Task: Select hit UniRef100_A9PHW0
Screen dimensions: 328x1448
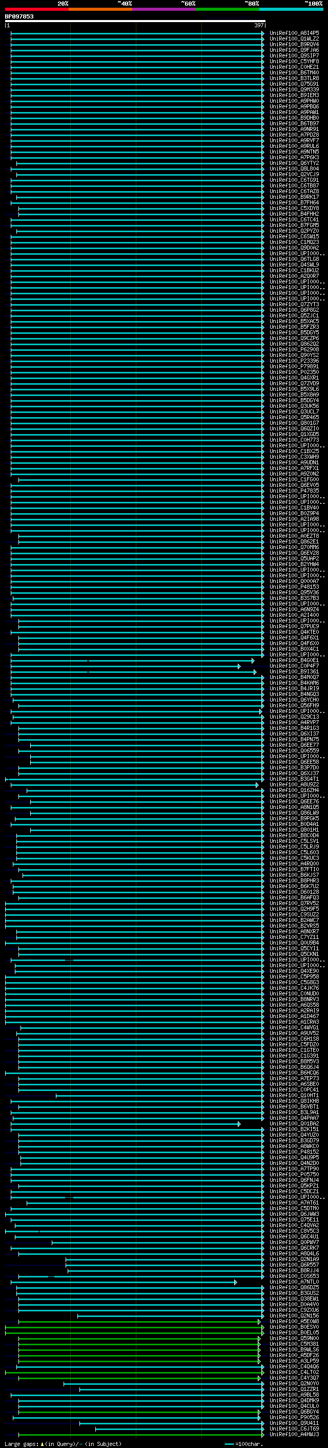Action: (x=294, y=101)
